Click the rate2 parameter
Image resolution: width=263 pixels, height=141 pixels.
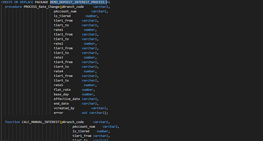click(58, 44)
